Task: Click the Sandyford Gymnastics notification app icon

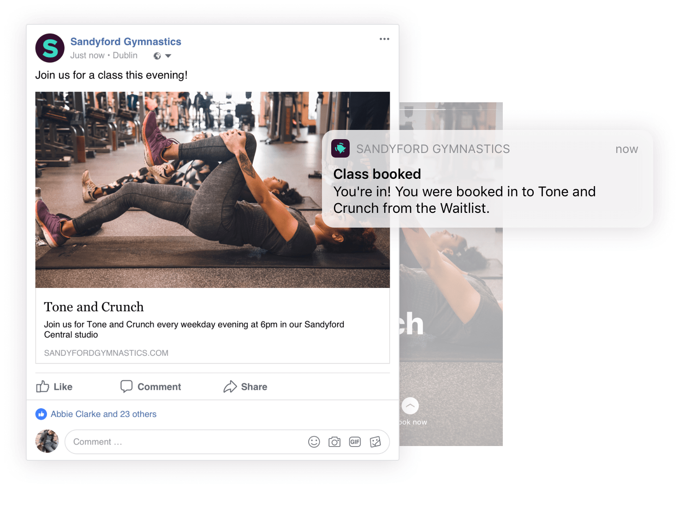Action: point(340,148)
